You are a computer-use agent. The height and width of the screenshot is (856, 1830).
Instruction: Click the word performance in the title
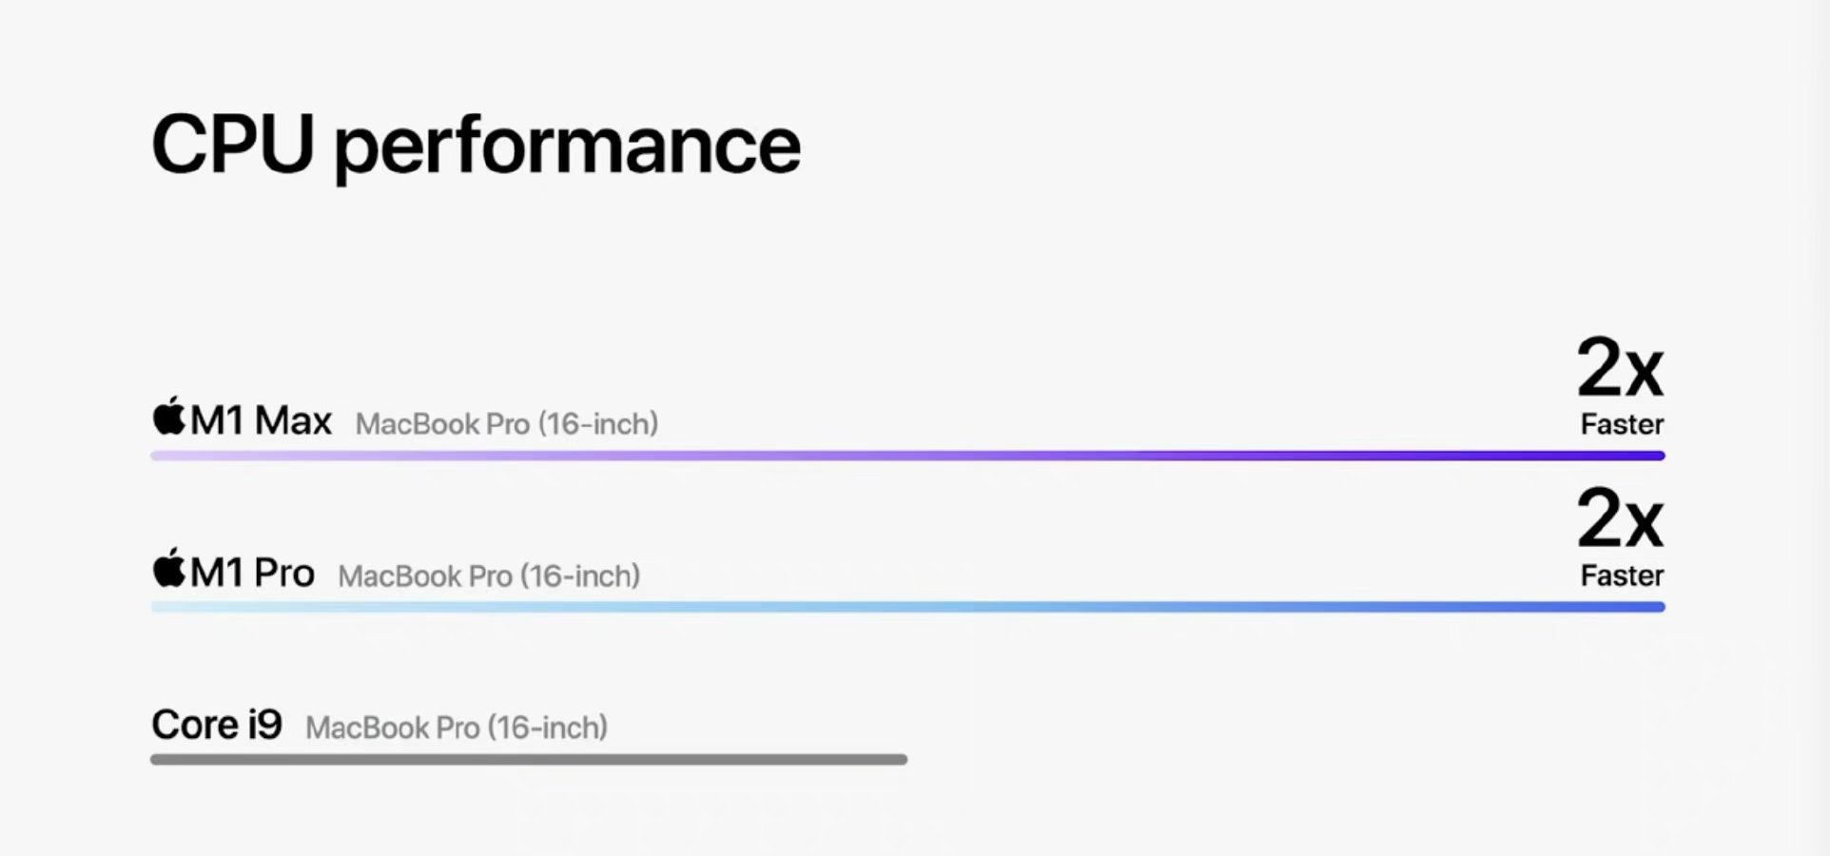tap(567, 148)
